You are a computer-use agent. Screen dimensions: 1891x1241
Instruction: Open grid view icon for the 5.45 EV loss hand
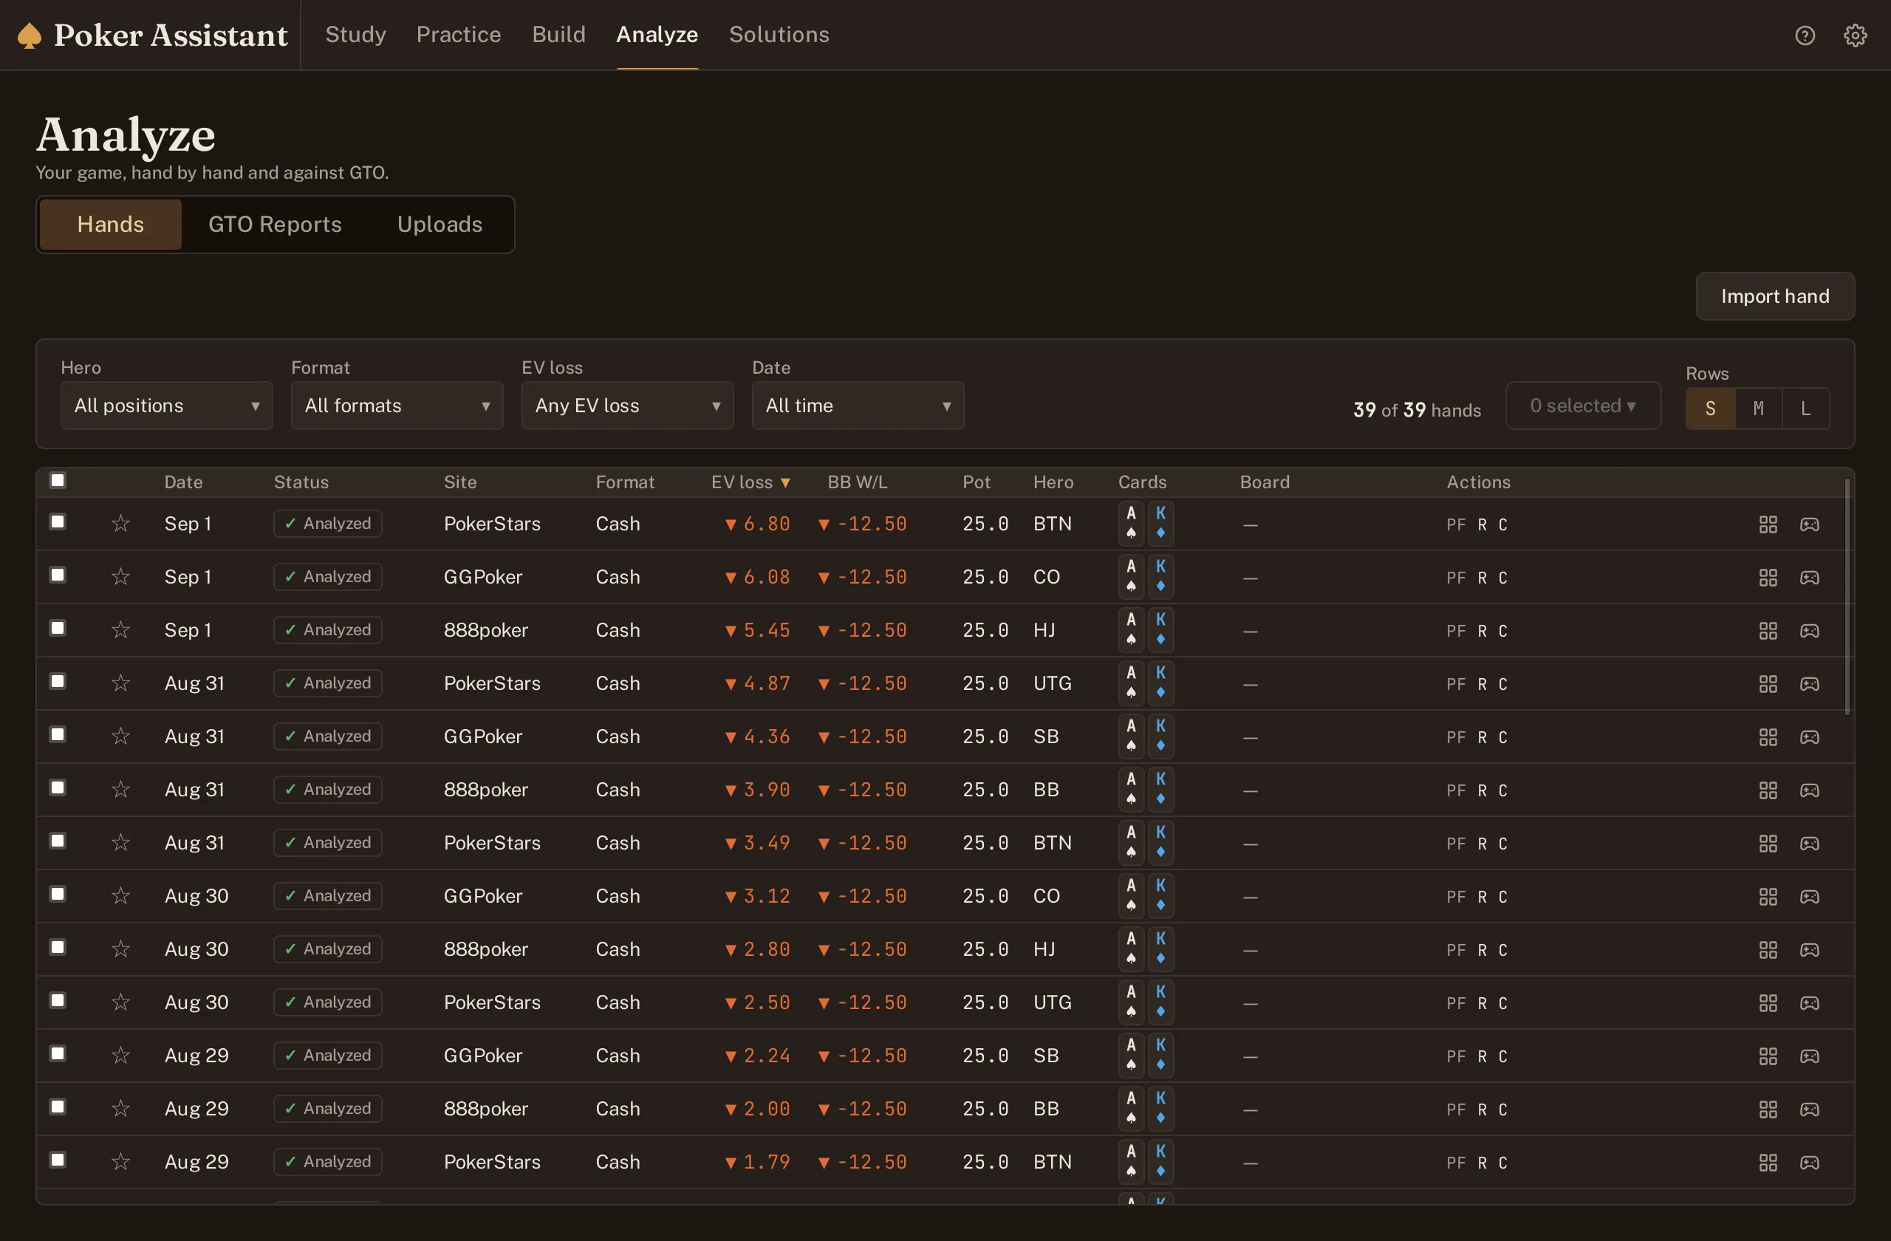[x=1768, y=631]
